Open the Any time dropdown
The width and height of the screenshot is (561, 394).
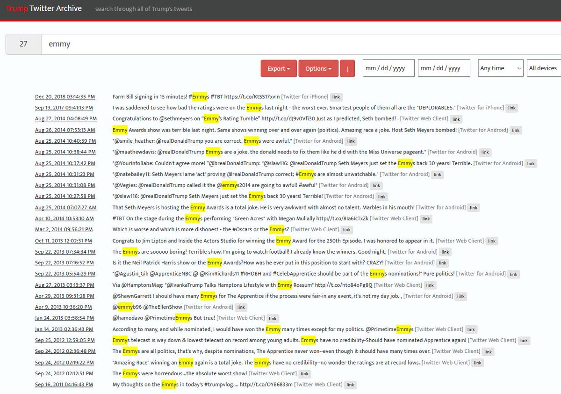coord(501,68)
